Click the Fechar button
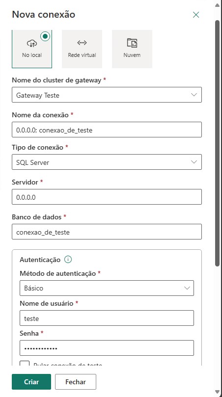 (76, 382)
